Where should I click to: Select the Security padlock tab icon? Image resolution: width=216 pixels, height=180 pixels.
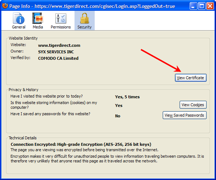[85, 18]
